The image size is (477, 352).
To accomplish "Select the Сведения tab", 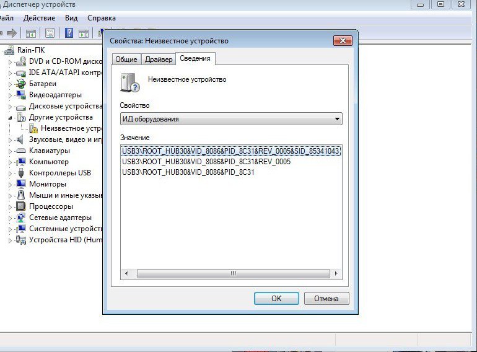I will click(195, 58).
